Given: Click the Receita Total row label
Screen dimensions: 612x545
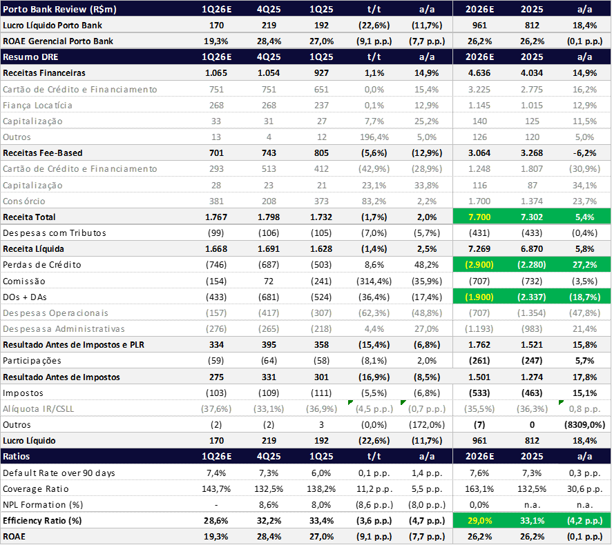Looking at the screenshot, I should tap(29, 217).
